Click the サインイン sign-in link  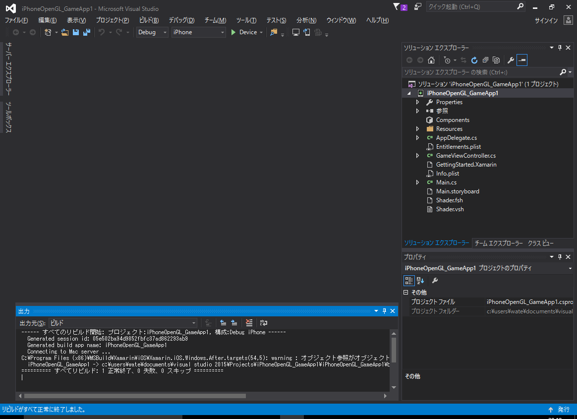click(546, 21)
